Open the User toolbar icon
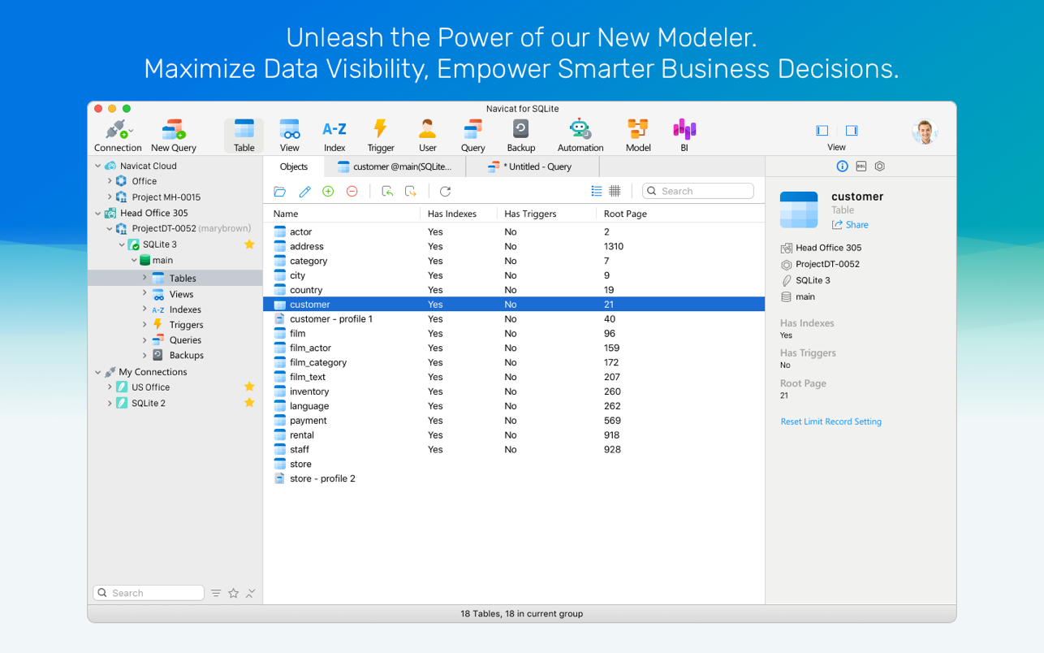The image size is (1044, 653). pyautogui.click(x=427, y=136)
